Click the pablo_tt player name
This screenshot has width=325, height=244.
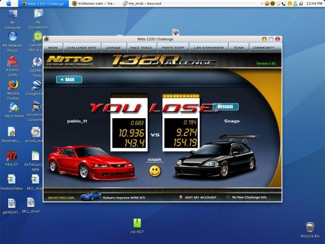point(77,121)
